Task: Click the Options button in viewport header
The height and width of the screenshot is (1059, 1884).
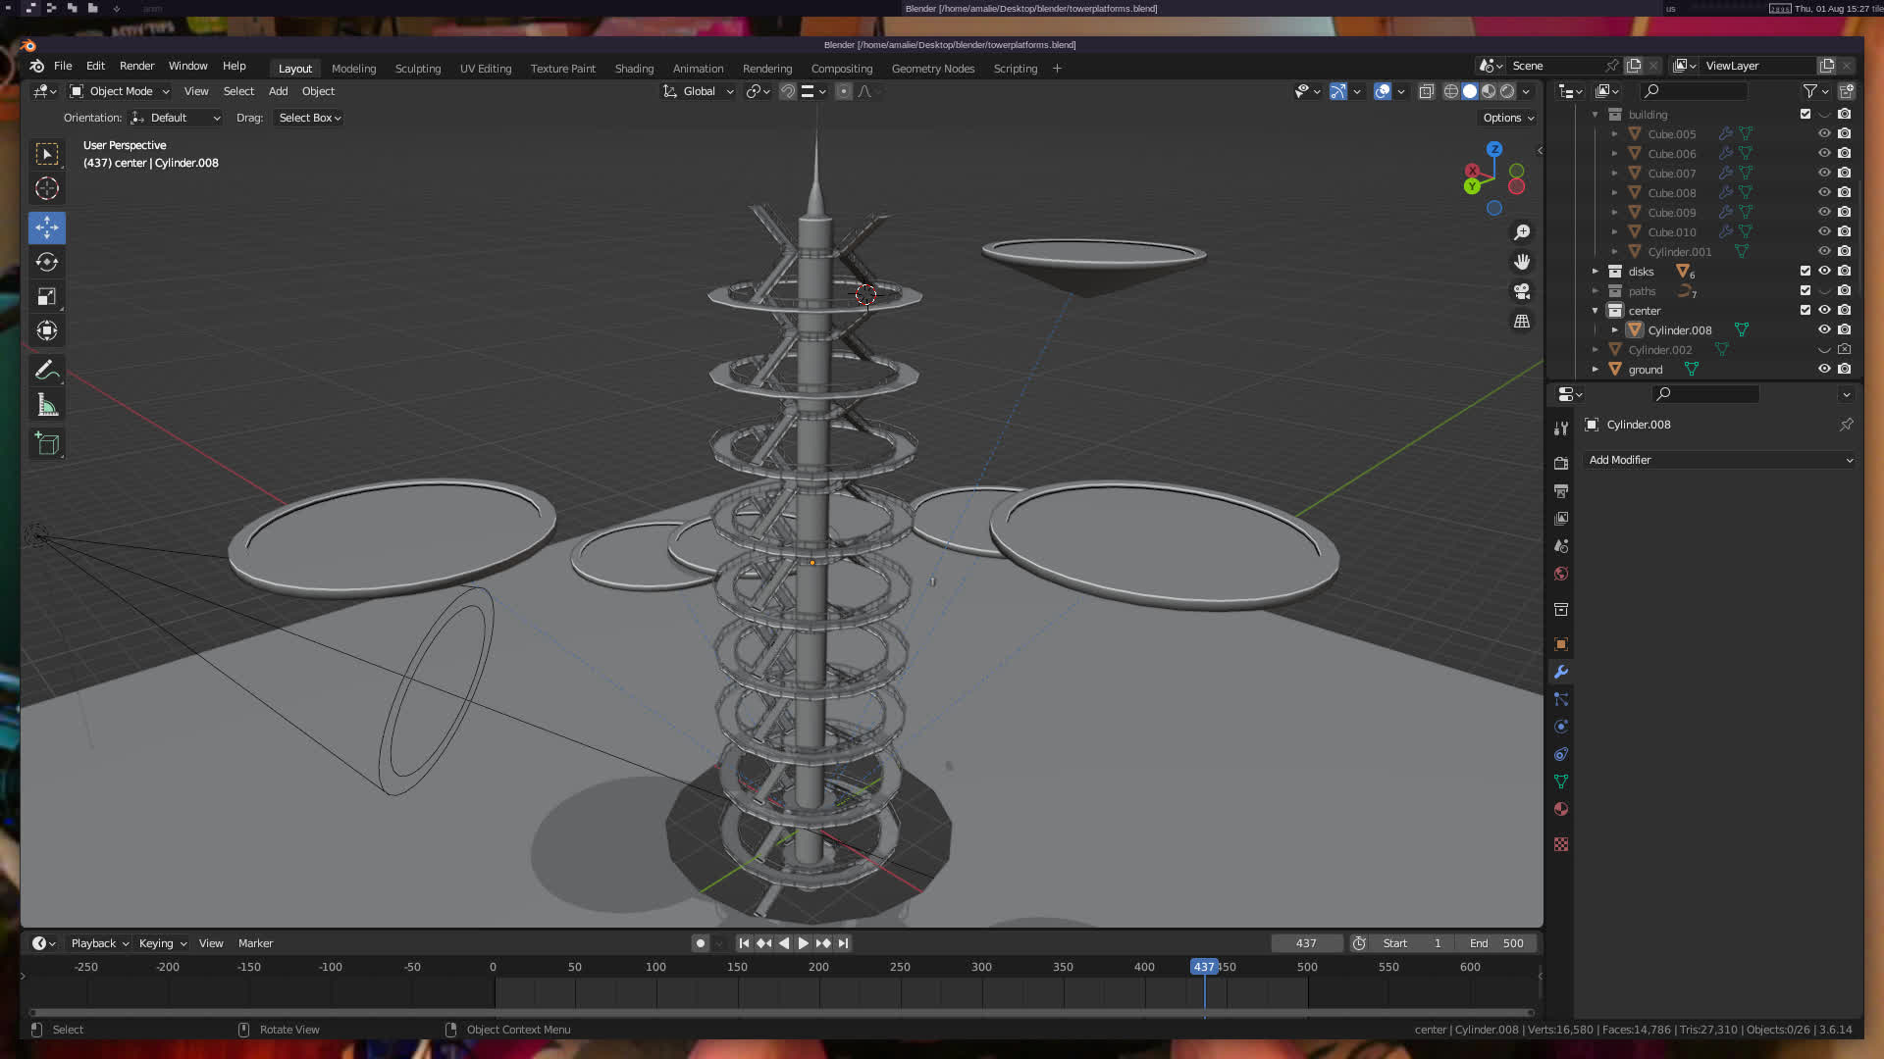Action: tap(1508, 118)
